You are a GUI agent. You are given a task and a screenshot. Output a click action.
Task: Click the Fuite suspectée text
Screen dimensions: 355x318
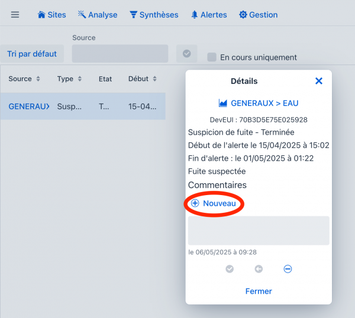point(217,171)
